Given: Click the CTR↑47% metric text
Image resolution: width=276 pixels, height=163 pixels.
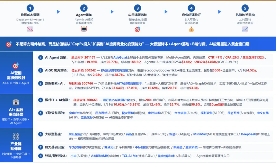Looking at the screenshot, I should pos(215,57).
